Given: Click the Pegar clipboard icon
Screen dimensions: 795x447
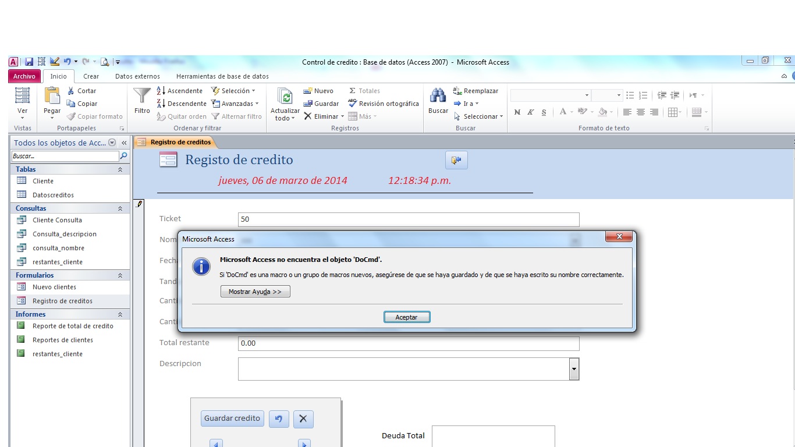Looking at the screenshot, I should coord(52,95).
